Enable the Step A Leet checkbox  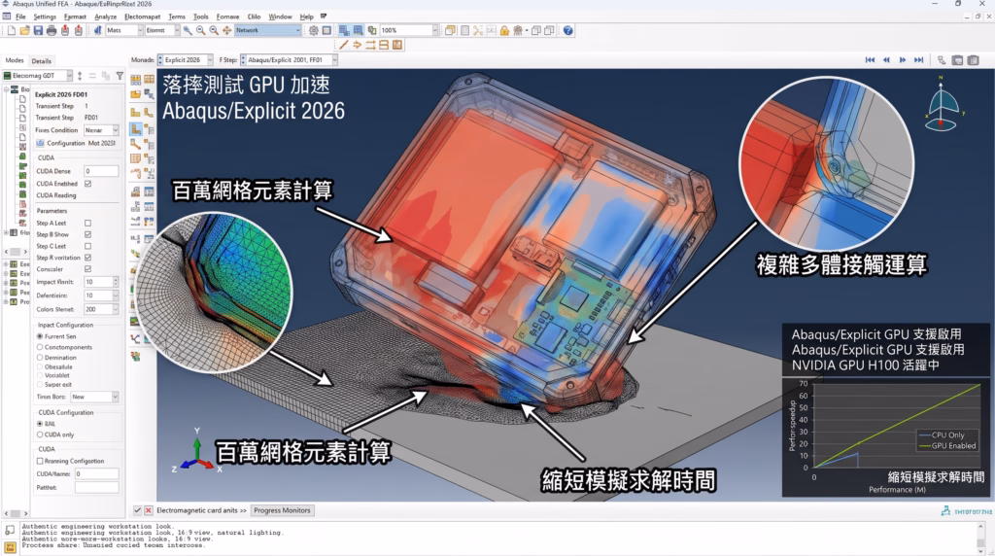(88, 223)
